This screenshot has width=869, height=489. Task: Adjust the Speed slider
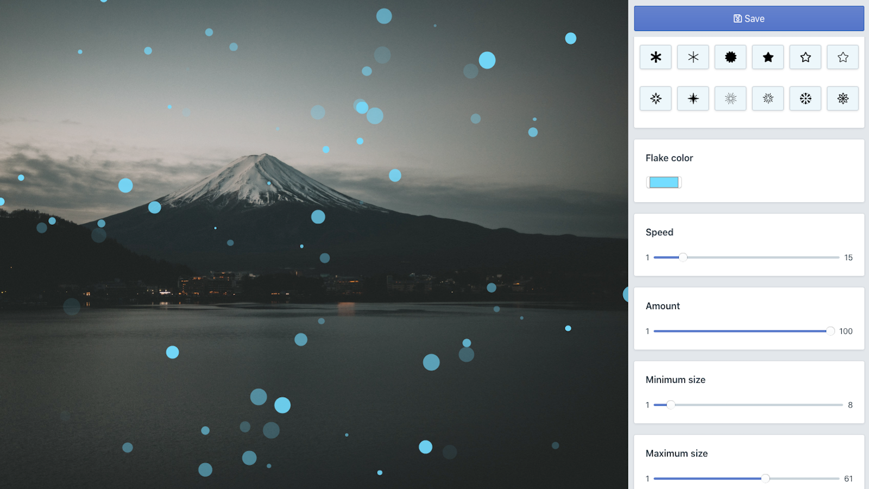click(x=746, y=258)
